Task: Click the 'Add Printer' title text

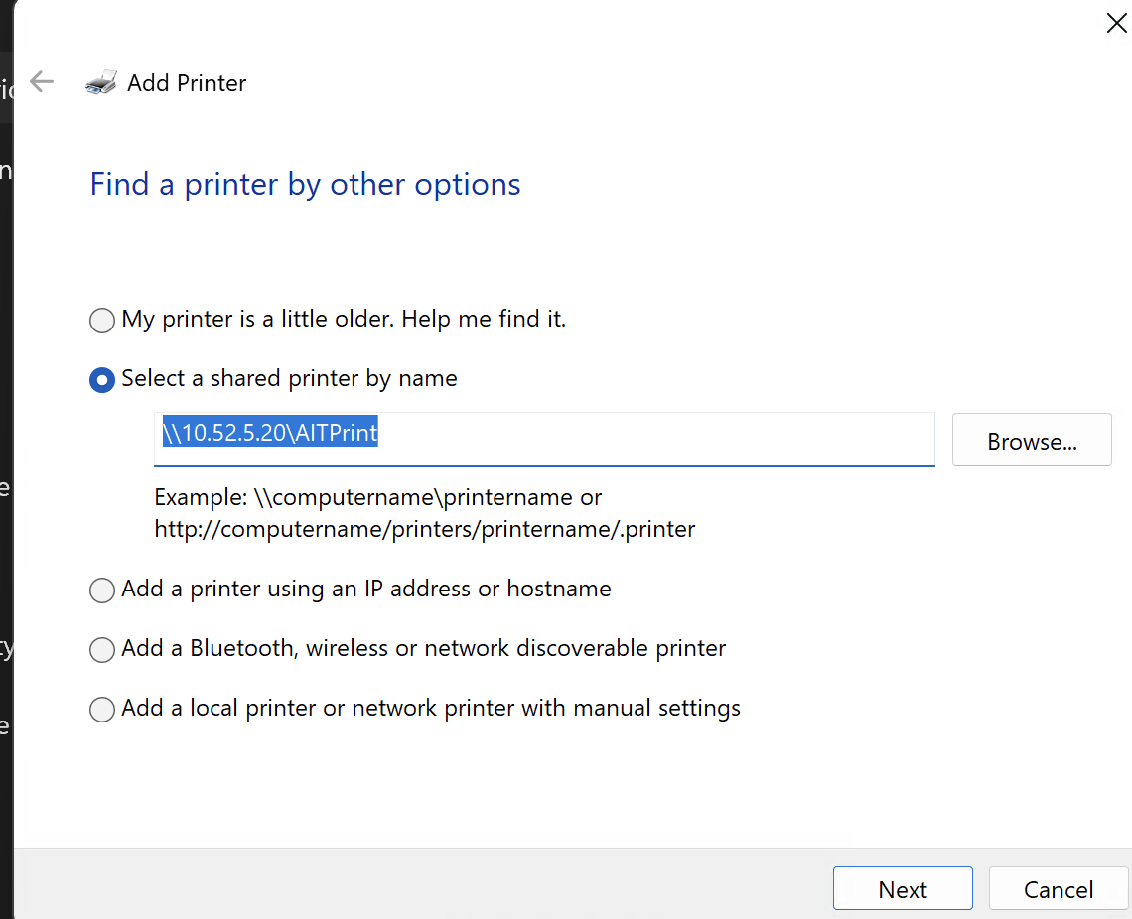Action: 187,83
